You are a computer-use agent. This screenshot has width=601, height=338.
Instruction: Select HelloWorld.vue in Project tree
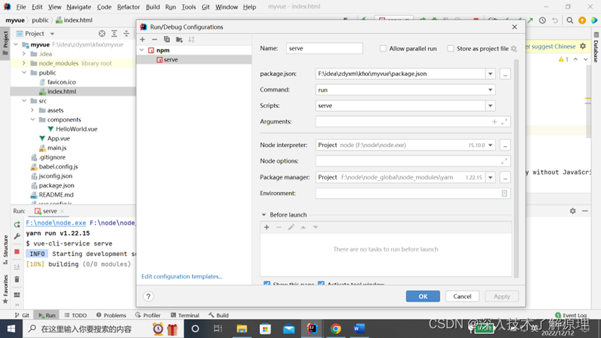[76, 129]
